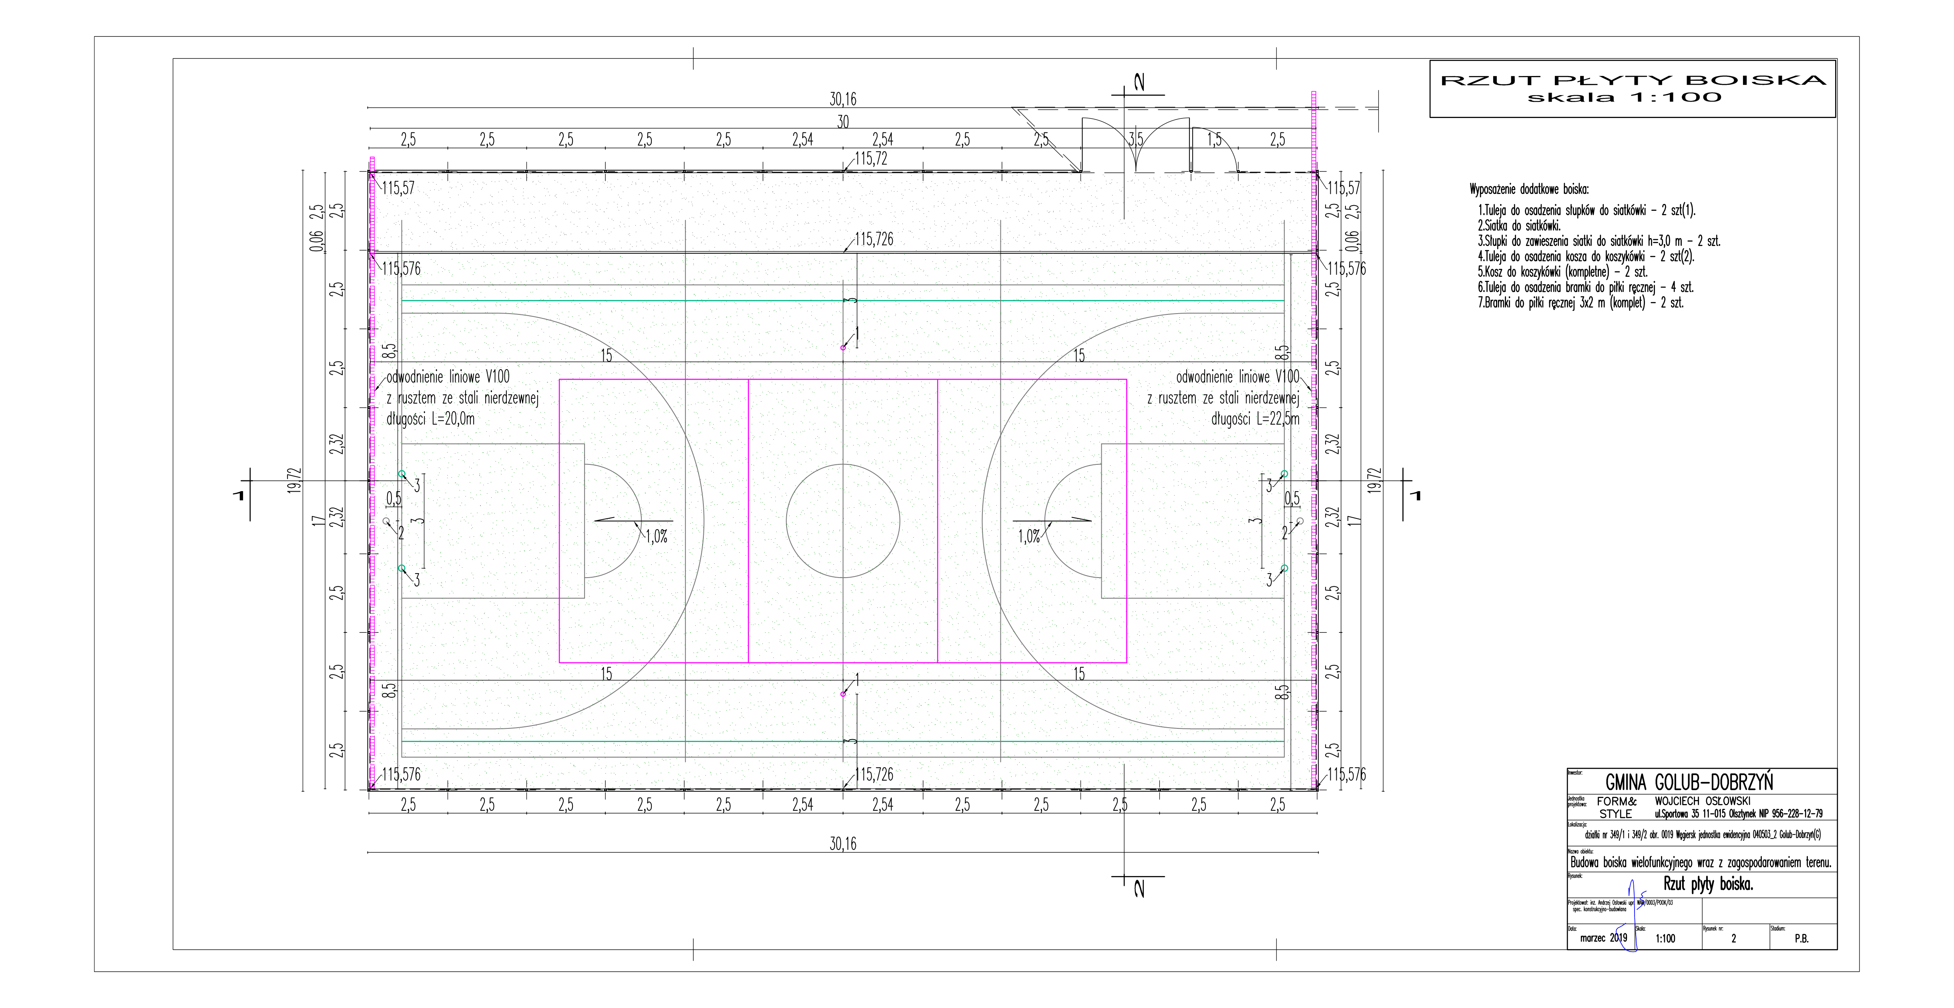Click stage value 'P.B.' under 'Stadium:'
The height and width of the screenshot is (1008, 1954).
[1801, 939]
